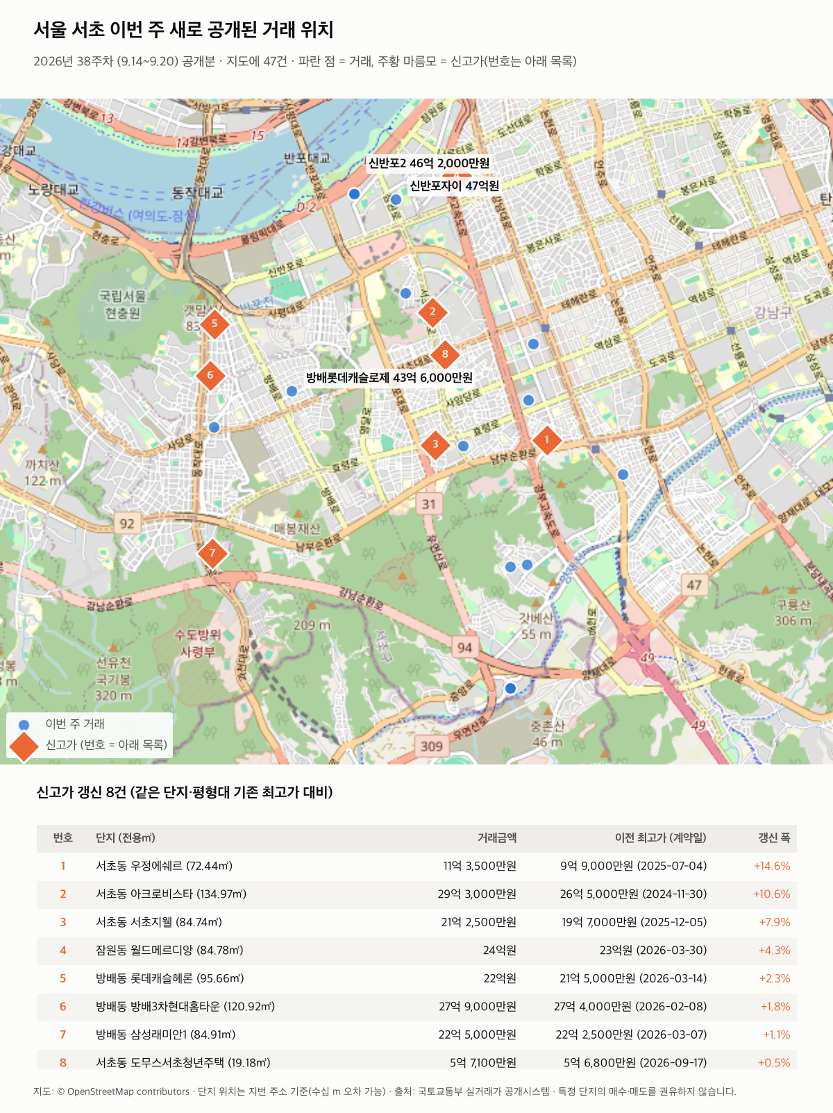Click 잠원동 월드메르디앙 (84.78㎡) table entry
This screenshot has height=1113, width=833.
(169, 951)
